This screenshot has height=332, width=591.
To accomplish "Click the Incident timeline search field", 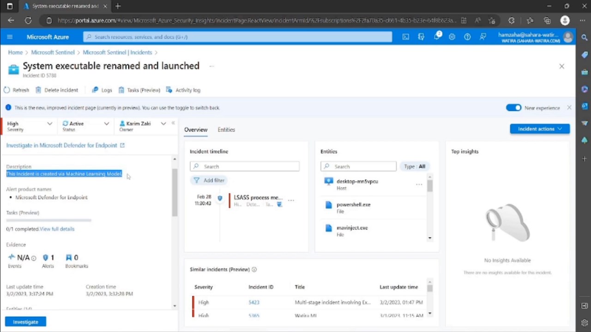I will pos(245,166).
